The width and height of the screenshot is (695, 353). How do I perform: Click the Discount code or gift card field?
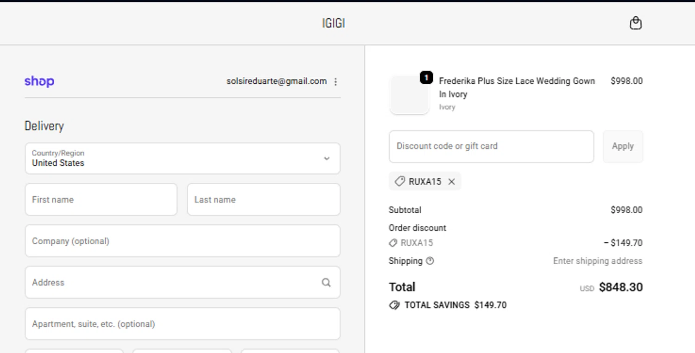(491, 146)
